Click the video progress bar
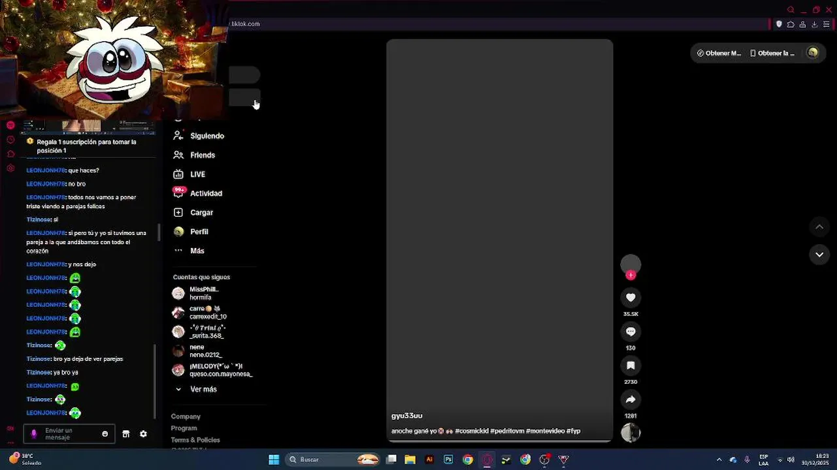The height and width of the screenshot is (470, 837). pos(500,441)
